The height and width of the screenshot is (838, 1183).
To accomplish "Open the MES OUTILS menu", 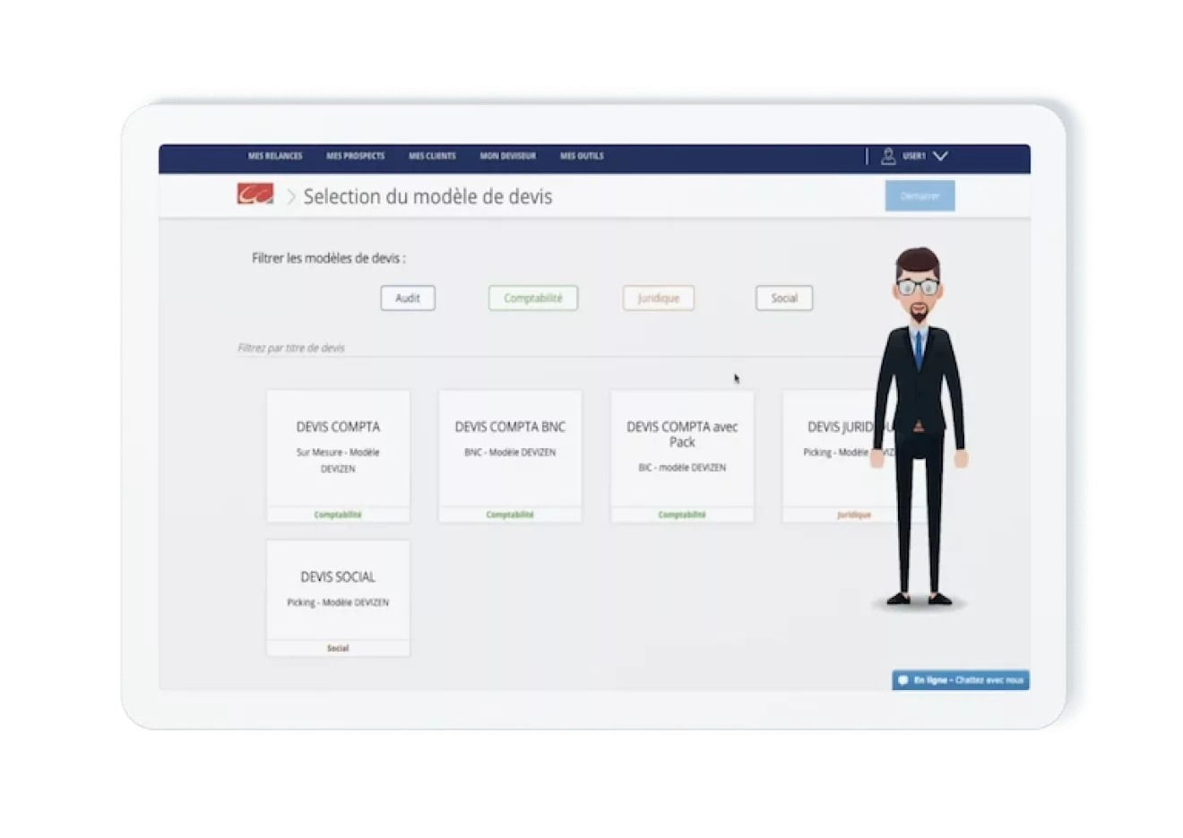I will coord(582,156).
